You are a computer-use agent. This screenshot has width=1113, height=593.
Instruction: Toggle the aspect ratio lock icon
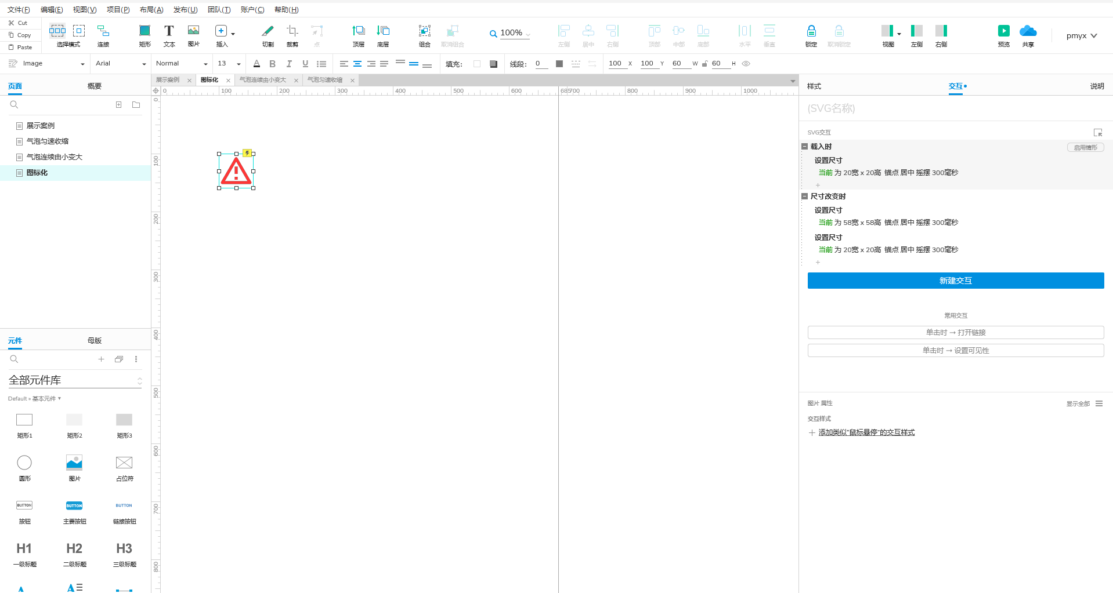[704, 64]
